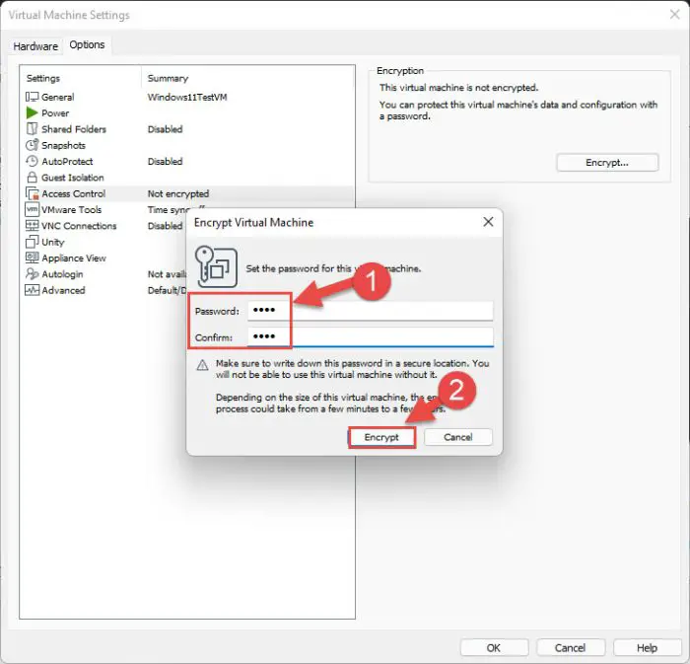
Task: Select the VNC Connections row label
Action: pos(79,226)
